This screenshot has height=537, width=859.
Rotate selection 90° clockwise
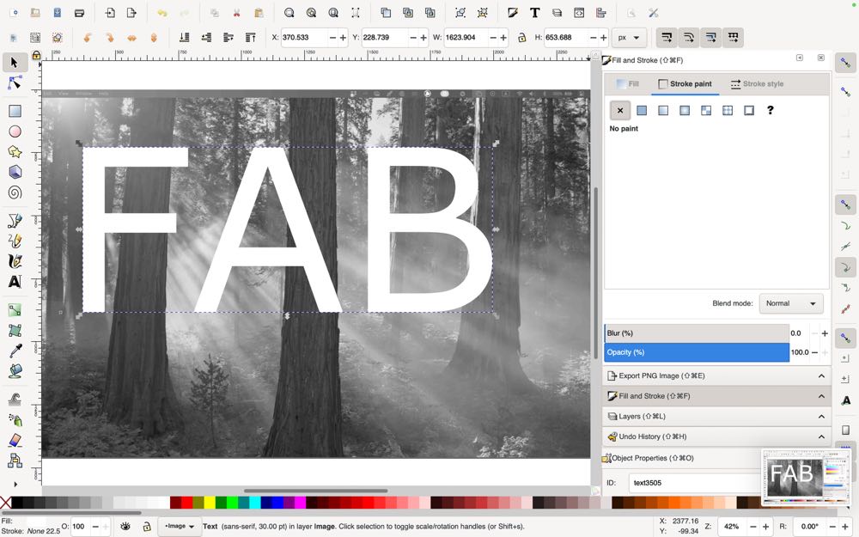tap(110, 37)
